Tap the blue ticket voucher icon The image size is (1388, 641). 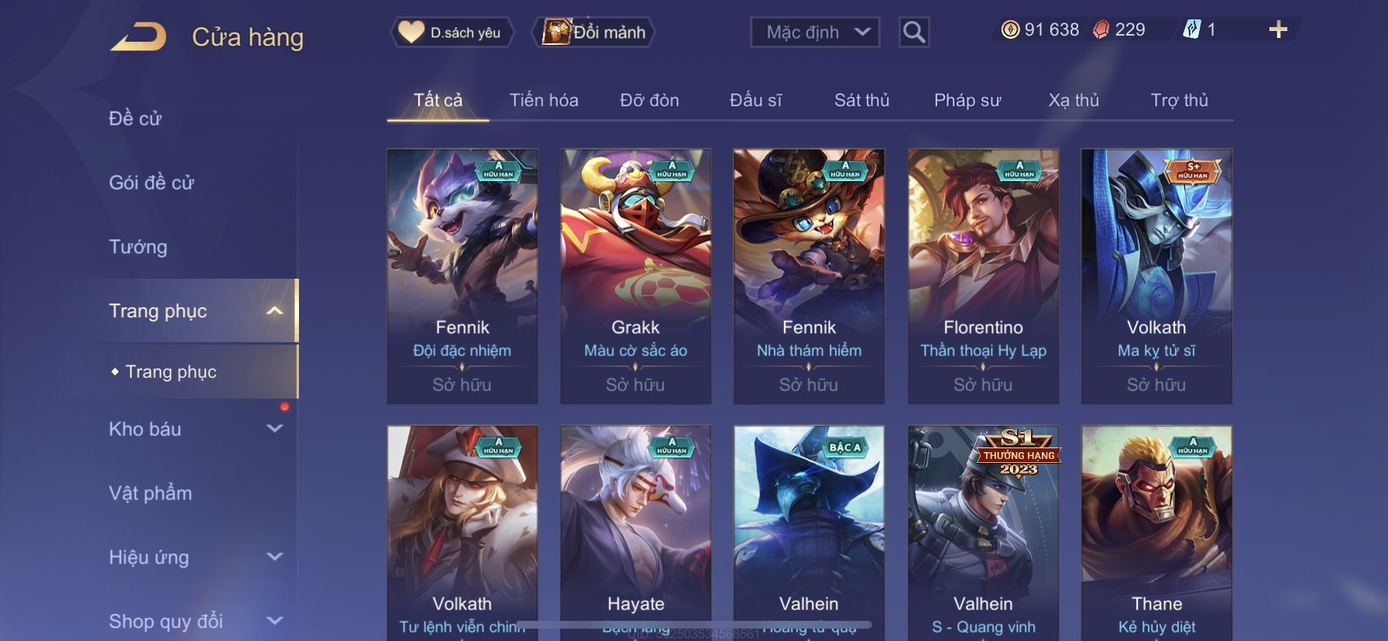tap(1191, 30)
